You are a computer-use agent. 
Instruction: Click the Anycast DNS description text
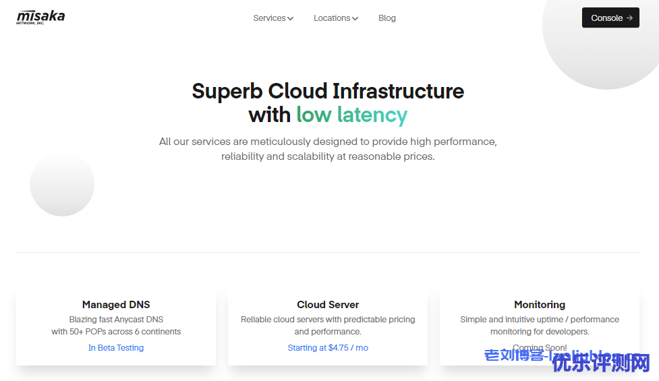point(116,326)
